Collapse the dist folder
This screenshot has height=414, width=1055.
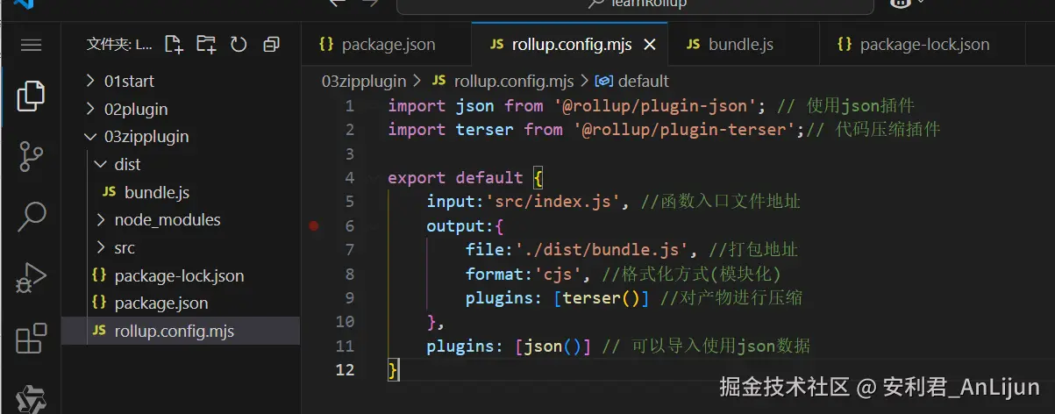coord(181,164)
